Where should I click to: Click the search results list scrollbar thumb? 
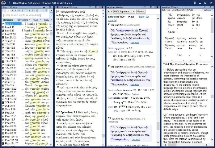(51, 33)
